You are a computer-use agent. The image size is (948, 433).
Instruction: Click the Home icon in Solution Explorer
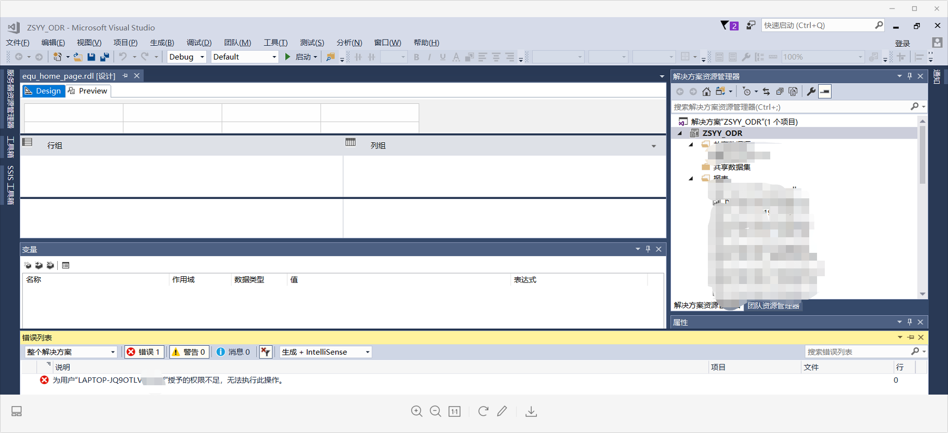[706, 91]
